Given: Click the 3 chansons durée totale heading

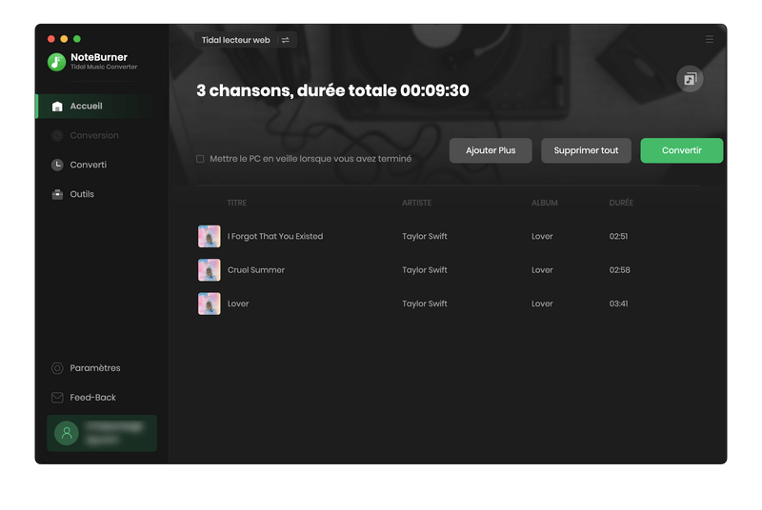Looking at the screenshot, I should coord(332,90).
